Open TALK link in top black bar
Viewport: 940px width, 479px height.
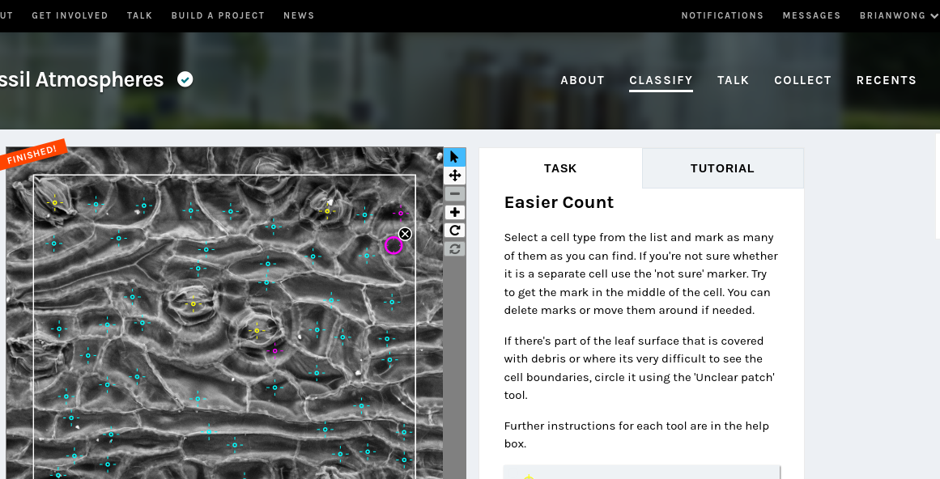pyautogui.click(x=140, y=15)
